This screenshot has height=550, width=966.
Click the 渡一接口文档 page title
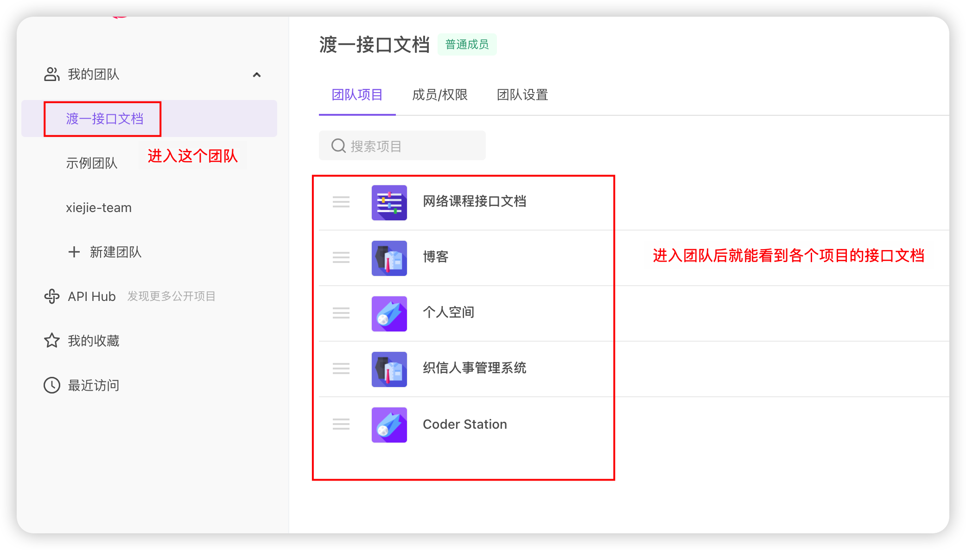coord(375,44)
